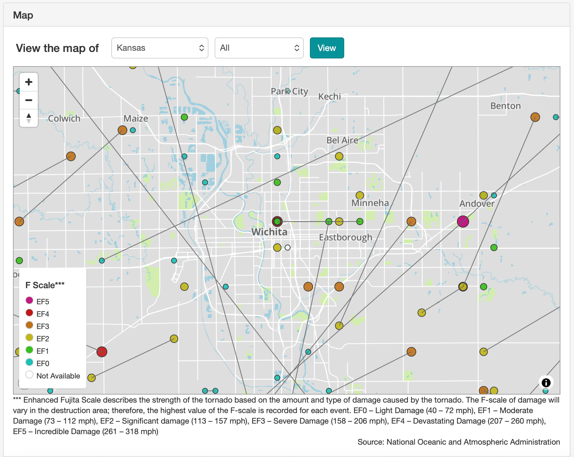This screenshot has width=574, height=457.
Task: Click the Not Available legend entry
Action: click(x=53, y=375)
